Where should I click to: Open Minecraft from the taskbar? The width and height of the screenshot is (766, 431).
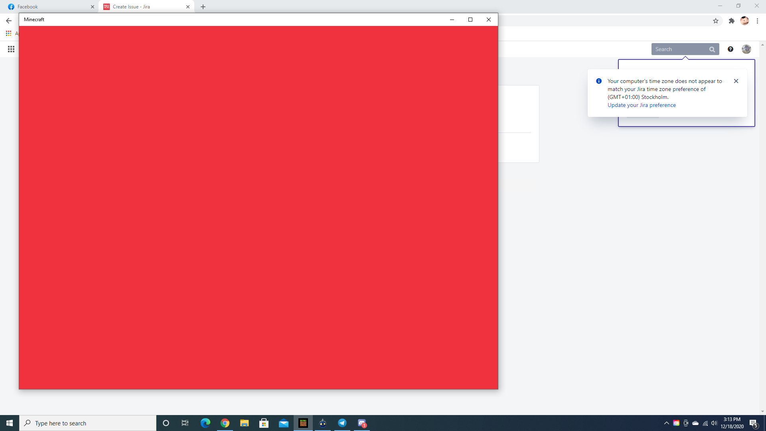click(303, 423)
